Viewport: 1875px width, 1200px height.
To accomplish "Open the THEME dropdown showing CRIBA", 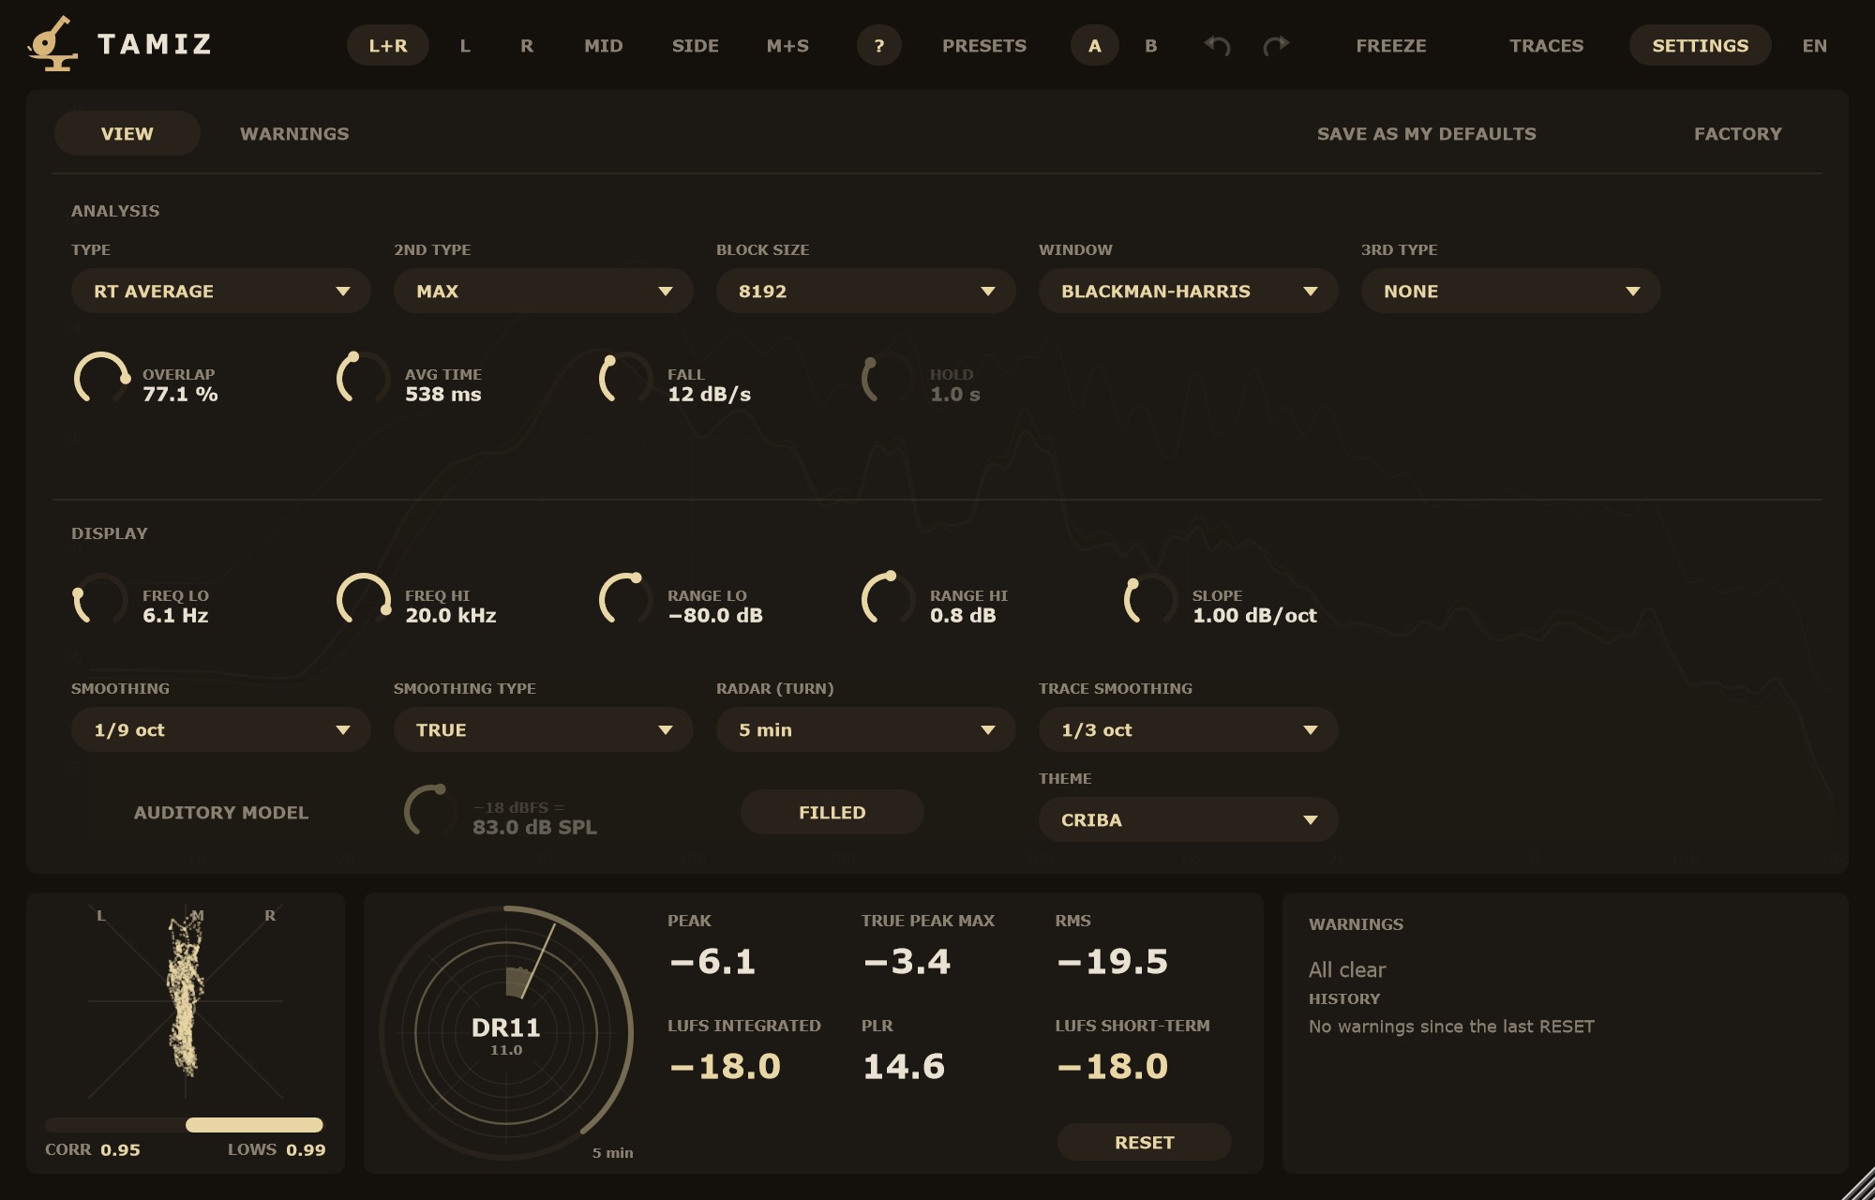I will tap(1189, 819).
